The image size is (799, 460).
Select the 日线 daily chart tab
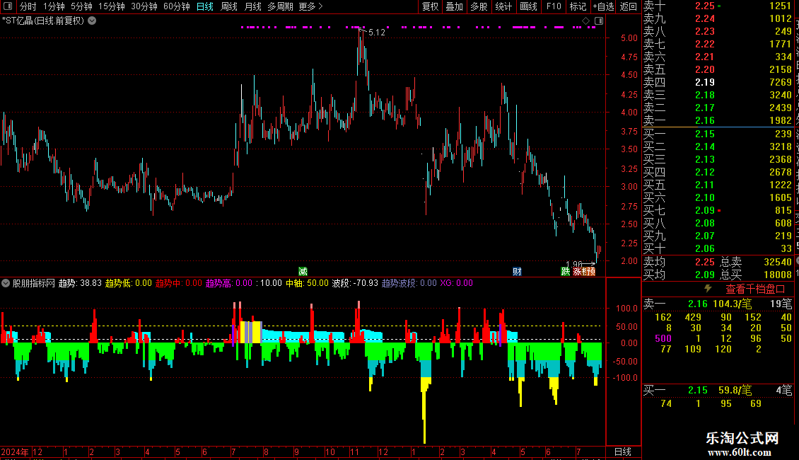pyautogui.click(x=205, y=6)
